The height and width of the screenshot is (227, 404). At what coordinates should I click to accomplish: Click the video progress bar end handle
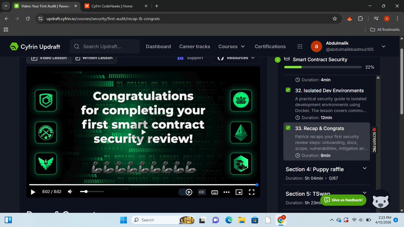tap(257, 185)
